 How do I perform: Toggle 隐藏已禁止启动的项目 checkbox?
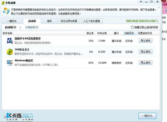tap(132, 27)
